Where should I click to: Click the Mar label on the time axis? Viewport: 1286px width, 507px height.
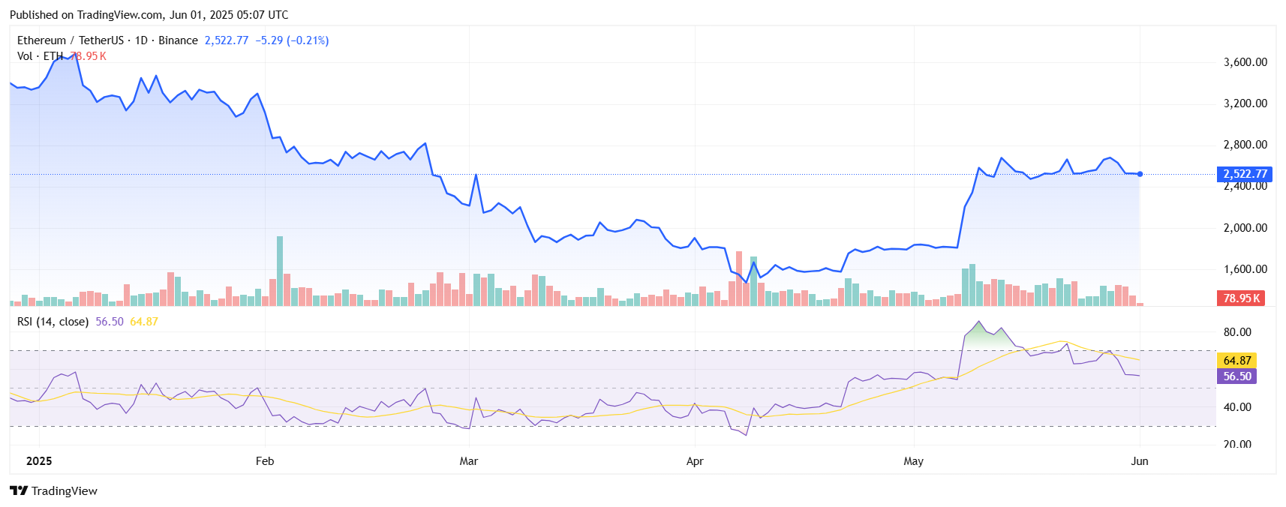[468, 461]
